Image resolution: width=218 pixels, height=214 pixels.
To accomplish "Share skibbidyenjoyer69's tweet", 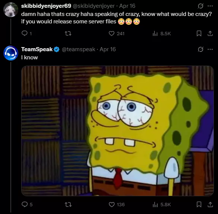I will point(210,33).
